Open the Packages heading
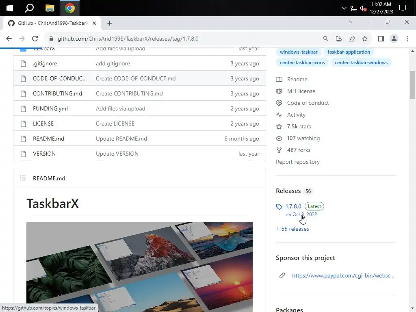This screenshot has height=312, width=416. [289, 309]
